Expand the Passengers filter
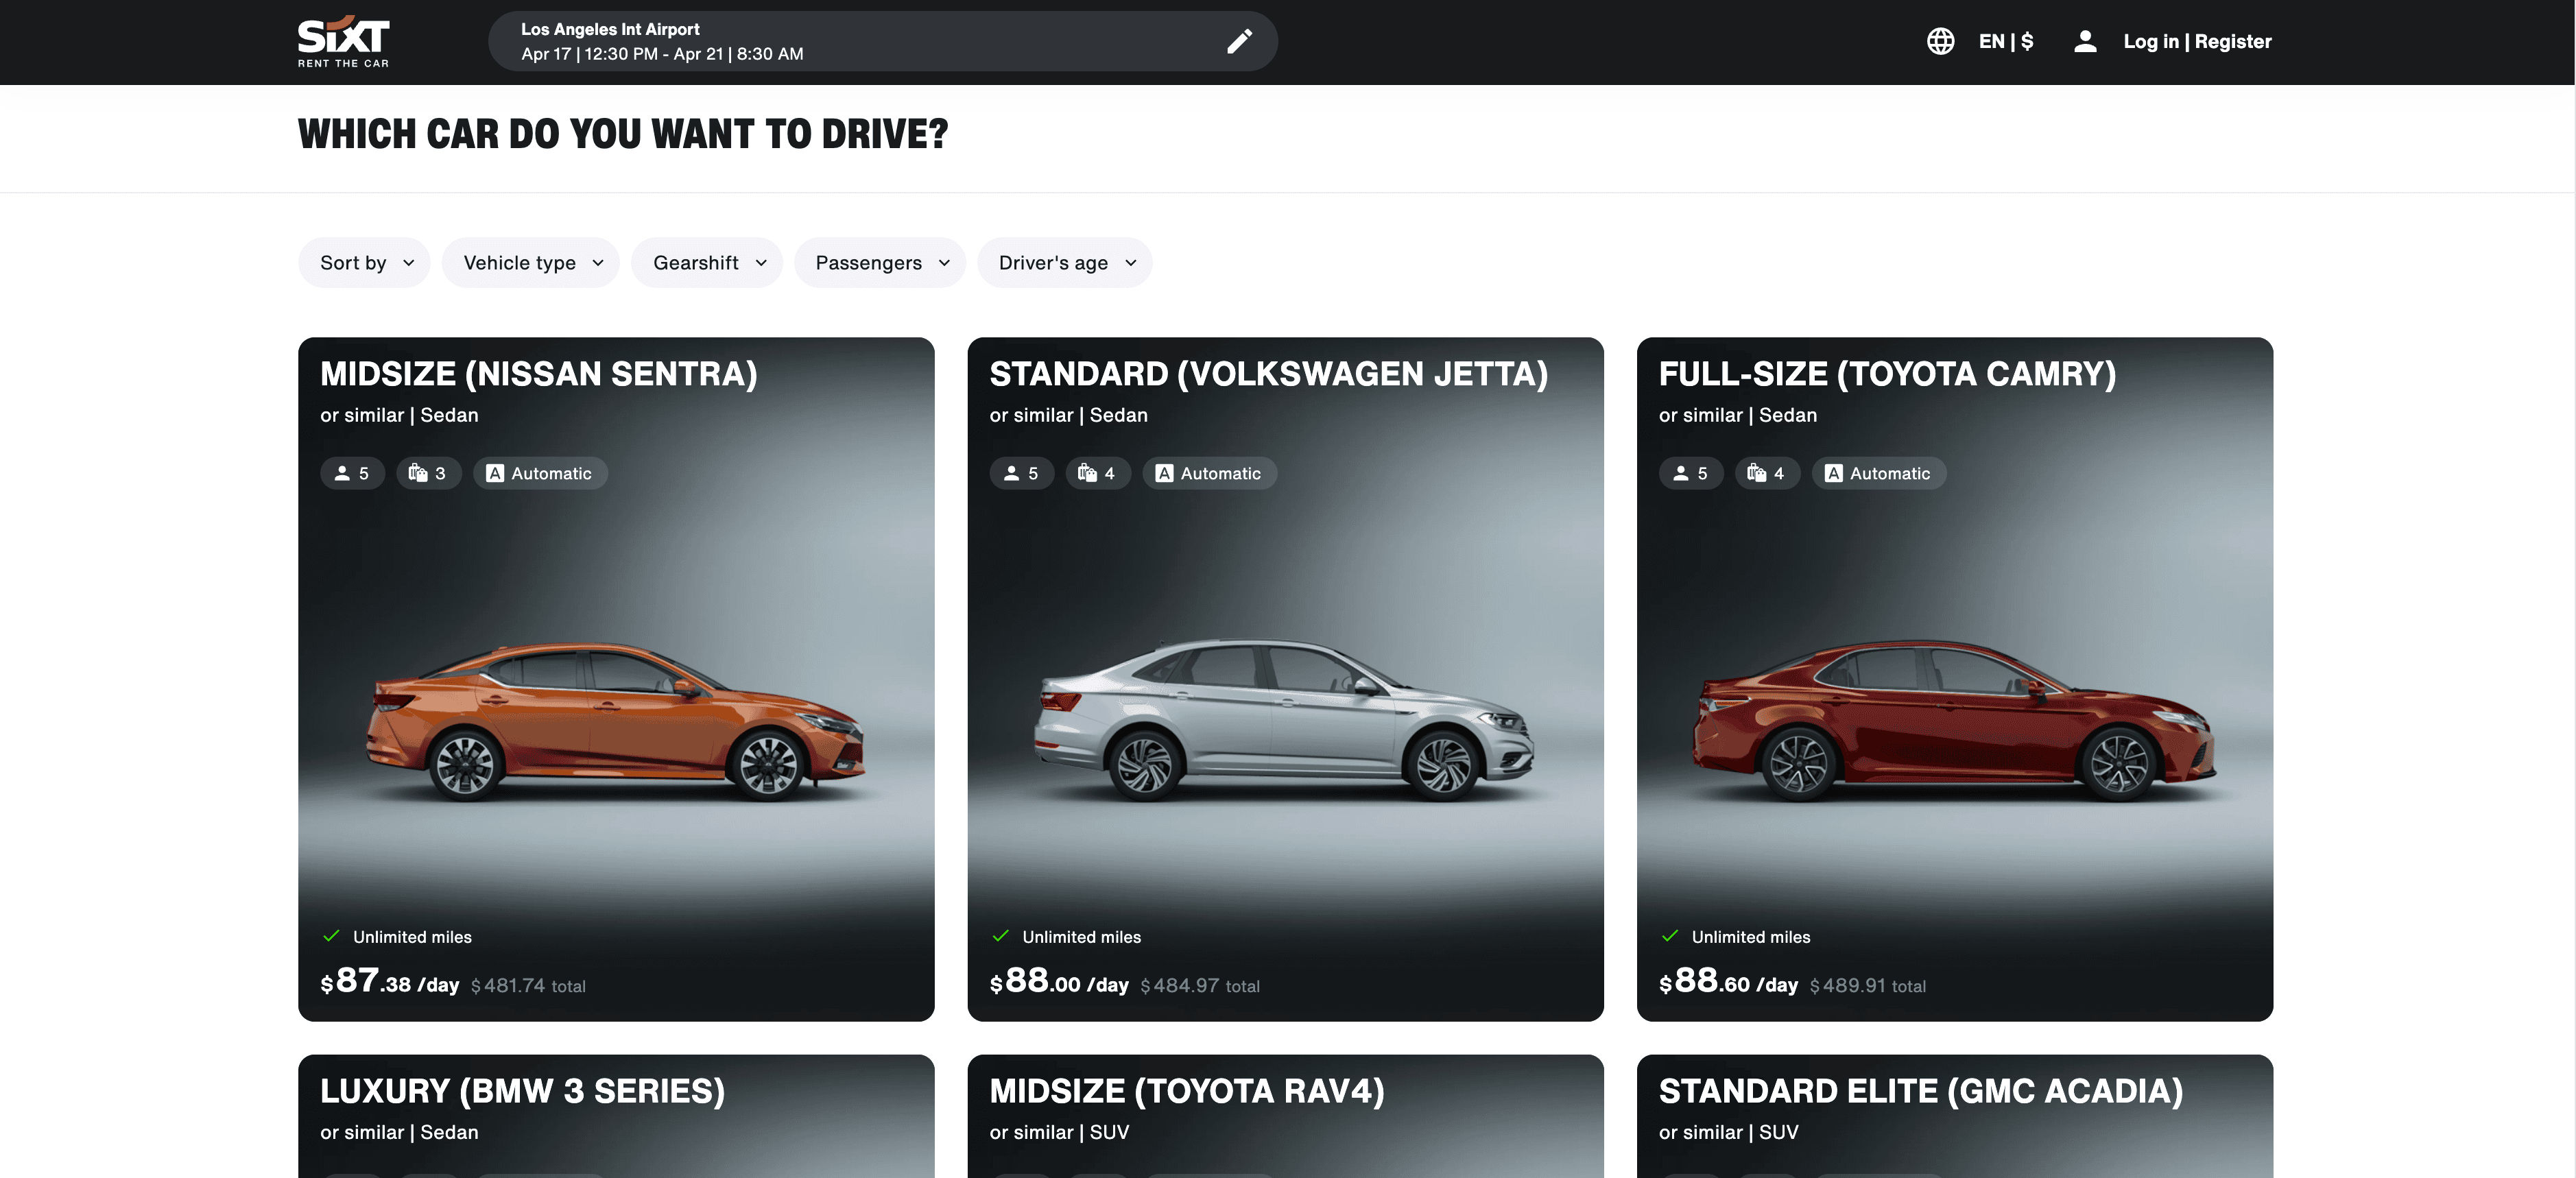The image size is (2576, 1178). tap(880, 263)
